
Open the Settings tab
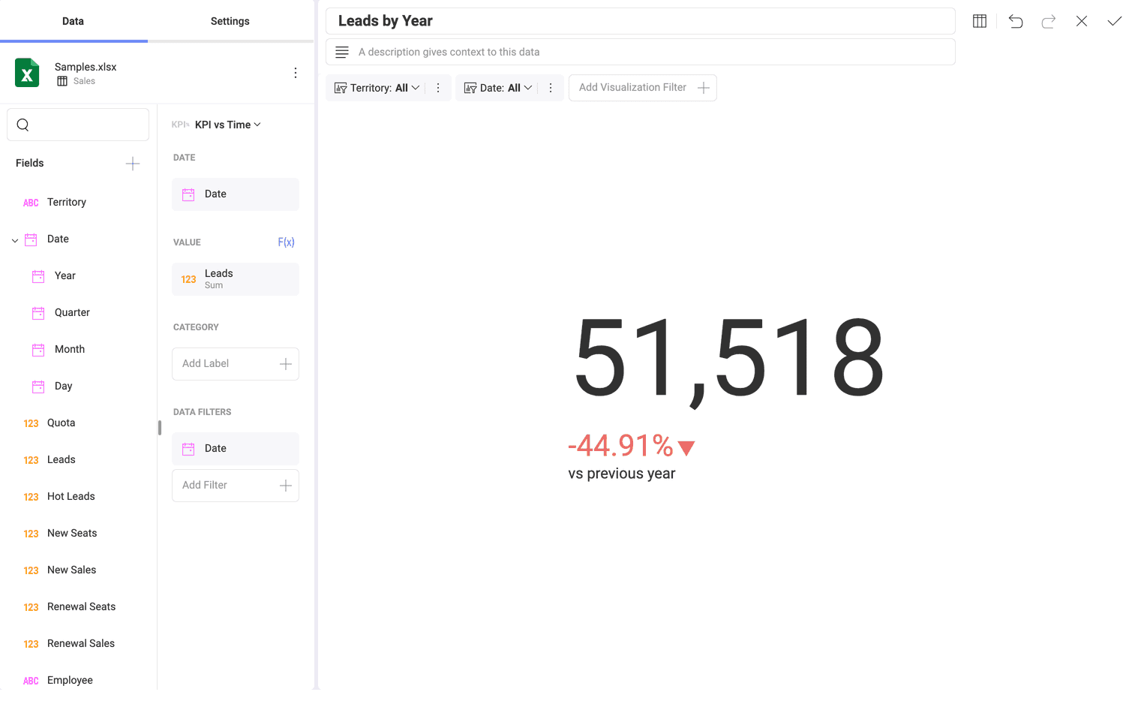(x=230, y=21)
